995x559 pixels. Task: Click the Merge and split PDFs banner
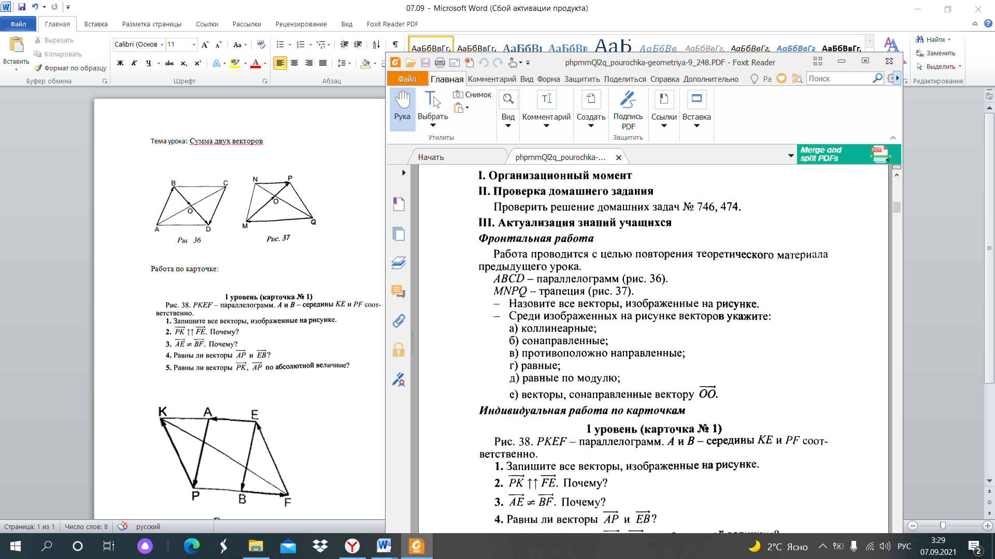click(849, 154)
